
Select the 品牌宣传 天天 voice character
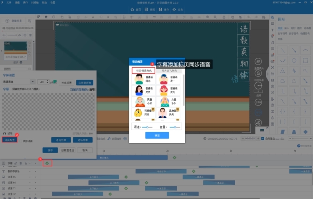point(168,113)
